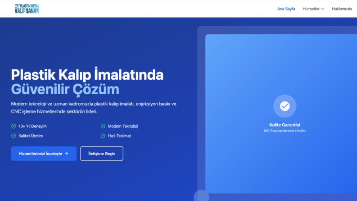Click check icon beside Modern Teknoloji
357x201 pixels.
(x=103, y=126)
